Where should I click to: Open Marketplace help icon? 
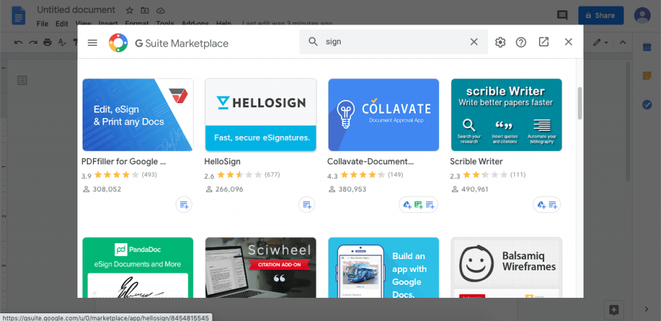[521, 42]
